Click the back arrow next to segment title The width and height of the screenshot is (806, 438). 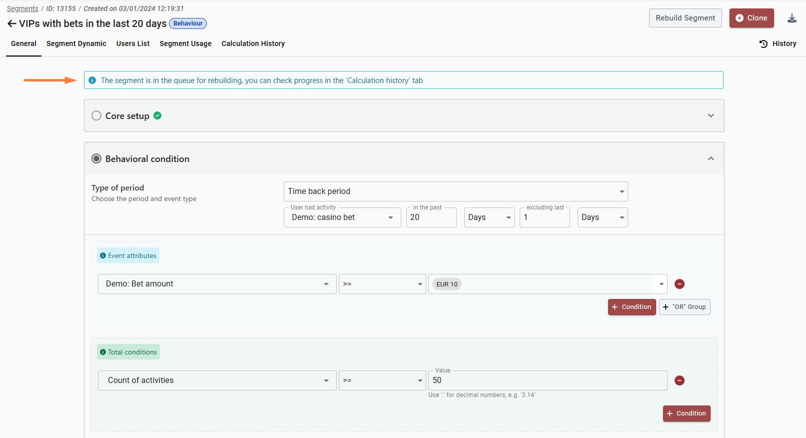[11, 23]
